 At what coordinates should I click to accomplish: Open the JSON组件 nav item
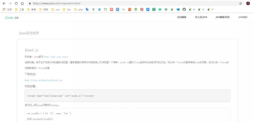point(243,17)
